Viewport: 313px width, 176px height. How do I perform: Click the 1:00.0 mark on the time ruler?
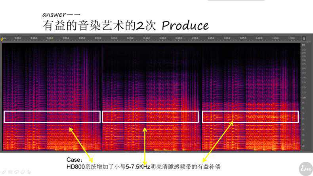pos(195,38)
